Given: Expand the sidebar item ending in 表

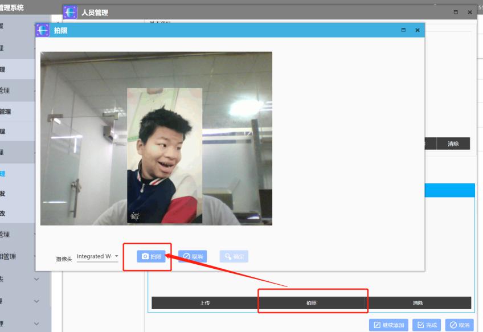Looking at the screenshot, I should click(x=36, y=279).
